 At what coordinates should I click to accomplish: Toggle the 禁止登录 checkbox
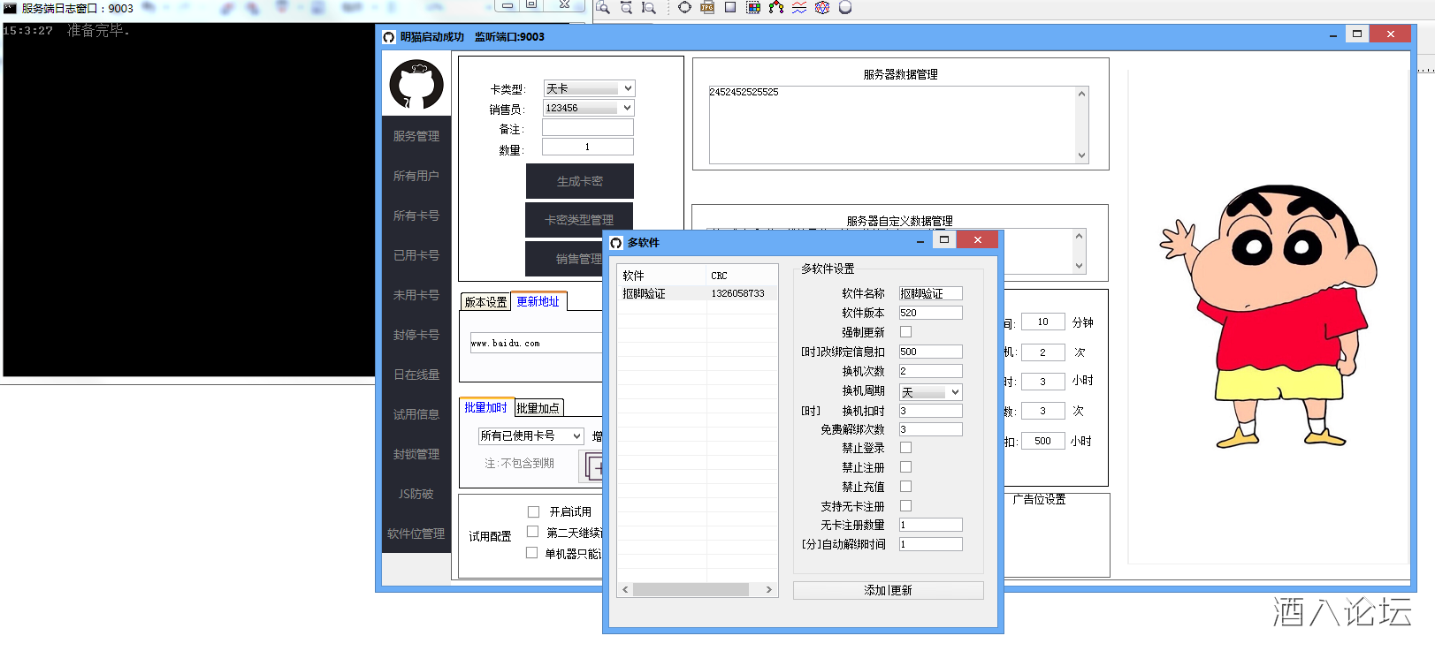click(905, 448)
